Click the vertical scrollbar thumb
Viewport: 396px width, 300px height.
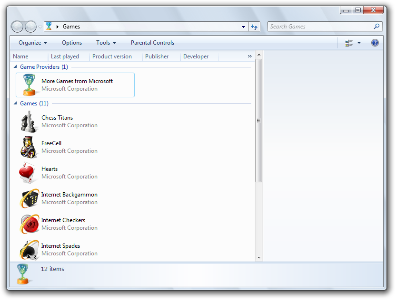click(258, 121)
